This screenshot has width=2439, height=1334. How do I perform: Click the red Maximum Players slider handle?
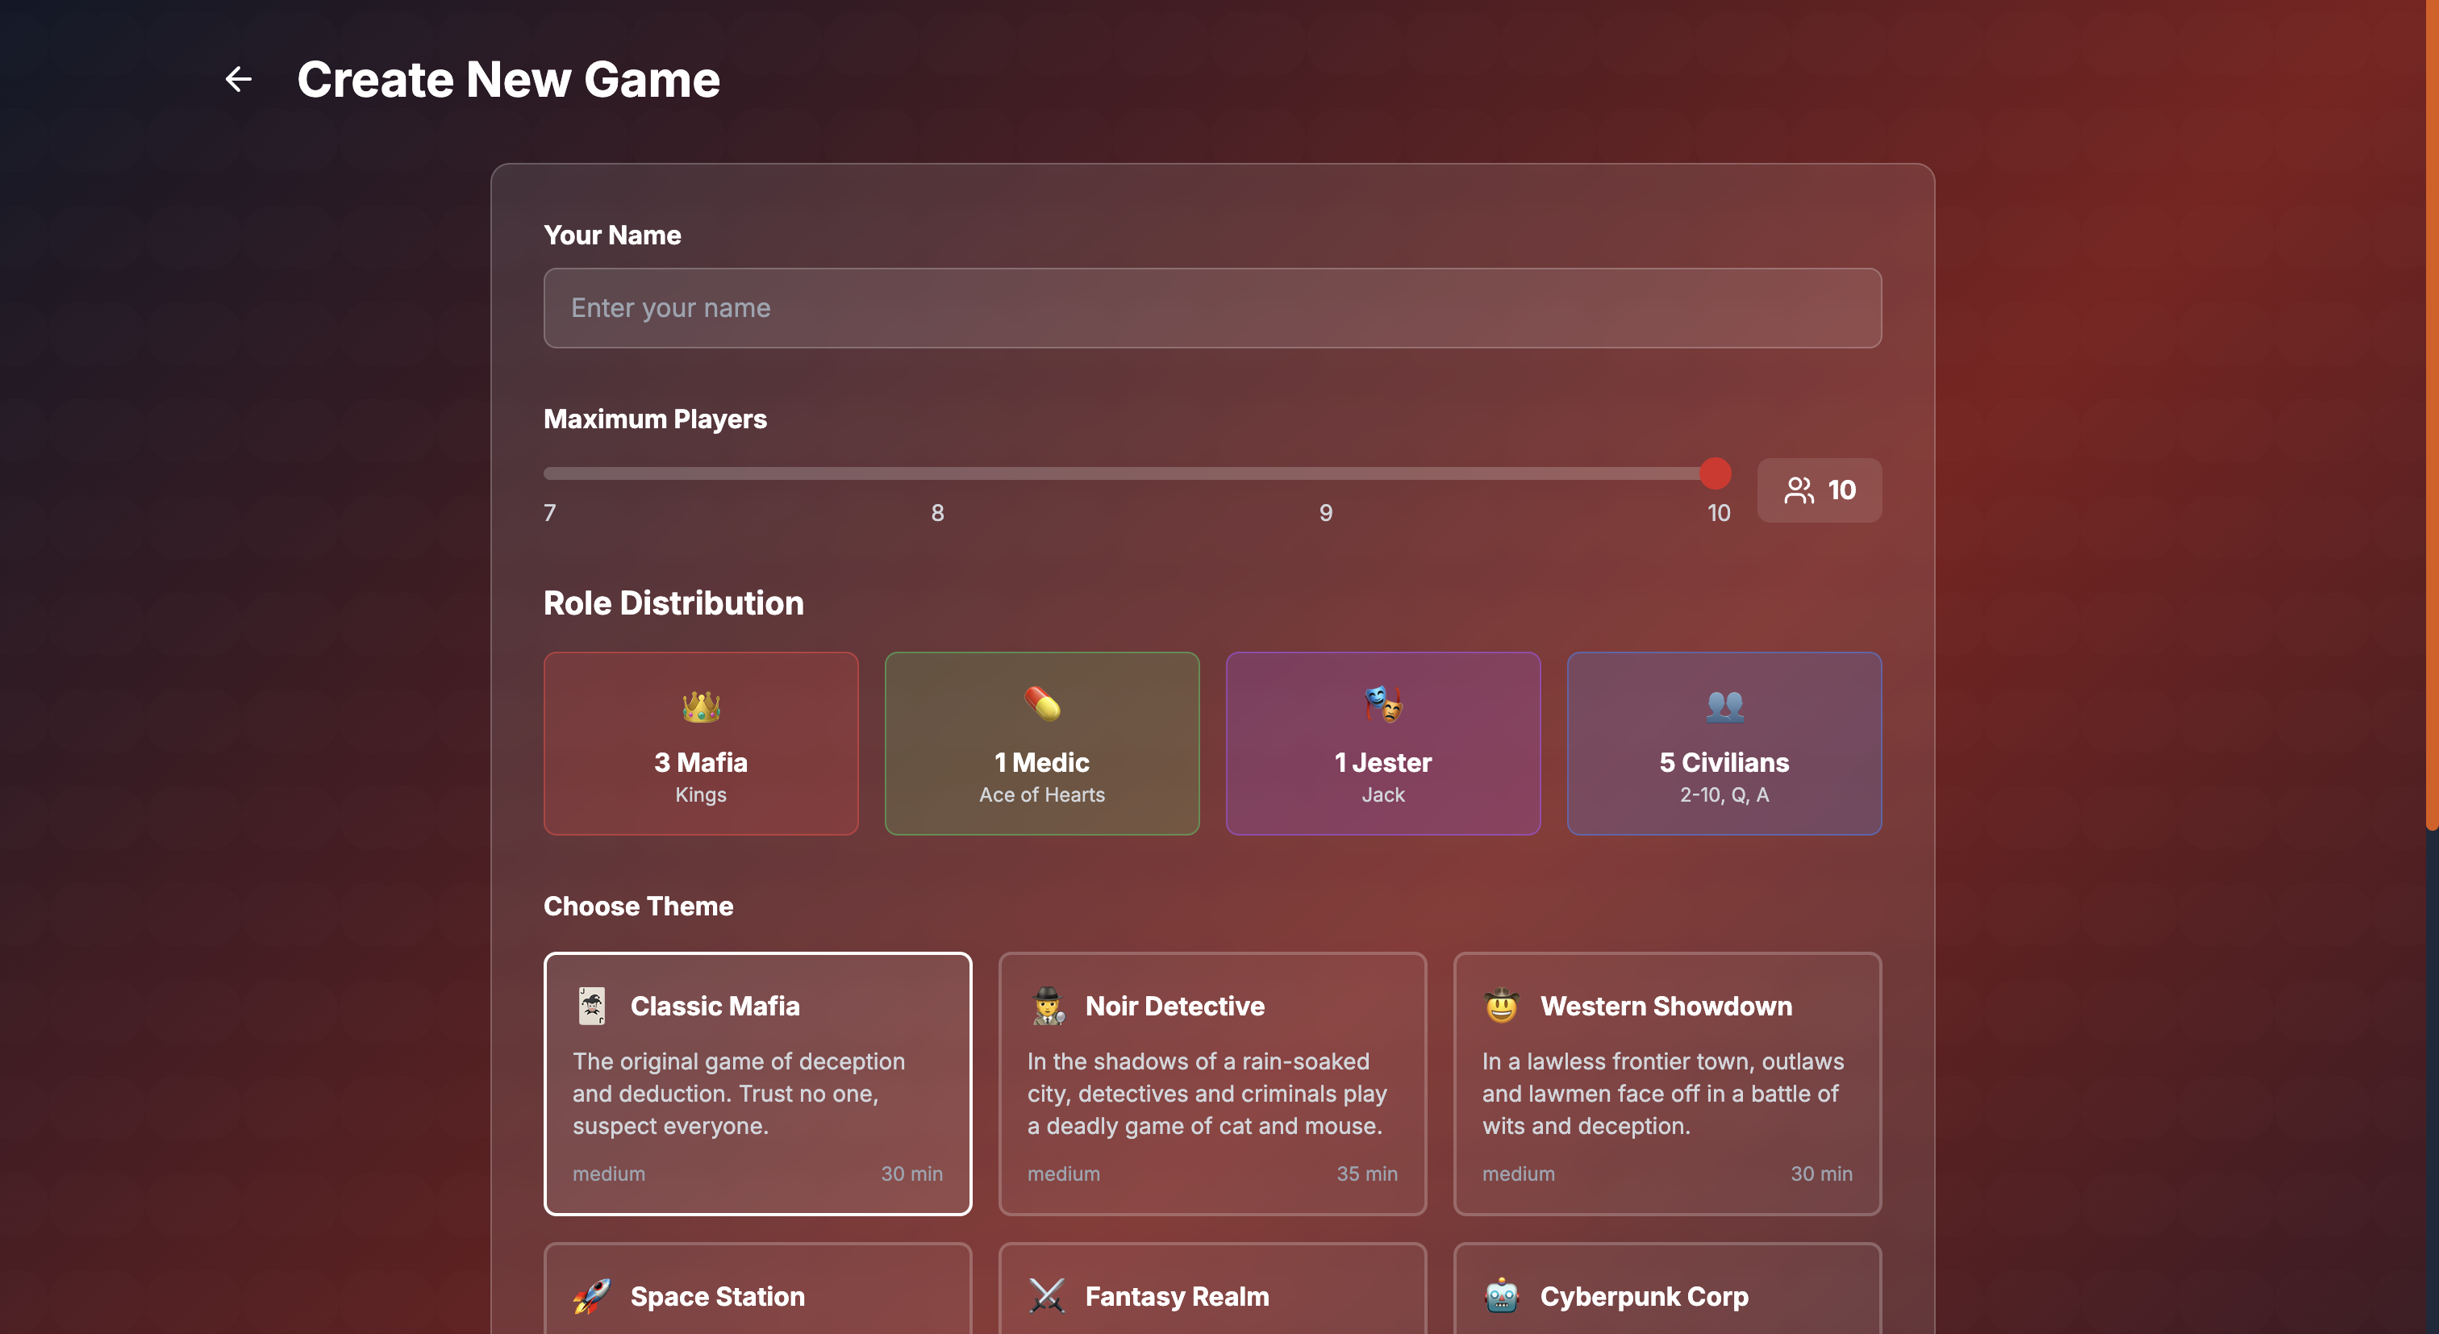(1715, 473)
